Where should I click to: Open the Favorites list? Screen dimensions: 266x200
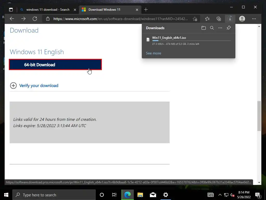[x=207, y=19]
